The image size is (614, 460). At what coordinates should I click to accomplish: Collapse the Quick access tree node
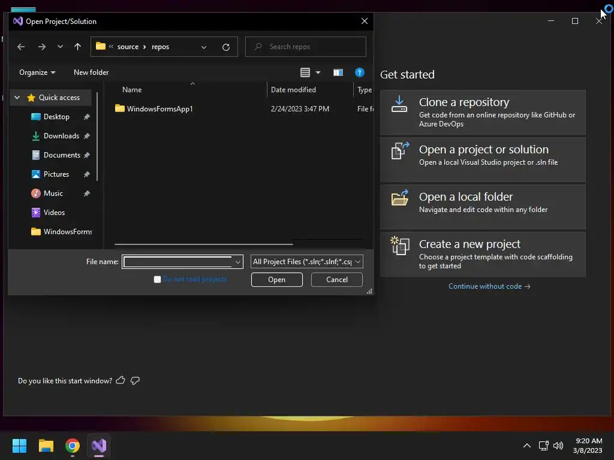click(17, 98)
